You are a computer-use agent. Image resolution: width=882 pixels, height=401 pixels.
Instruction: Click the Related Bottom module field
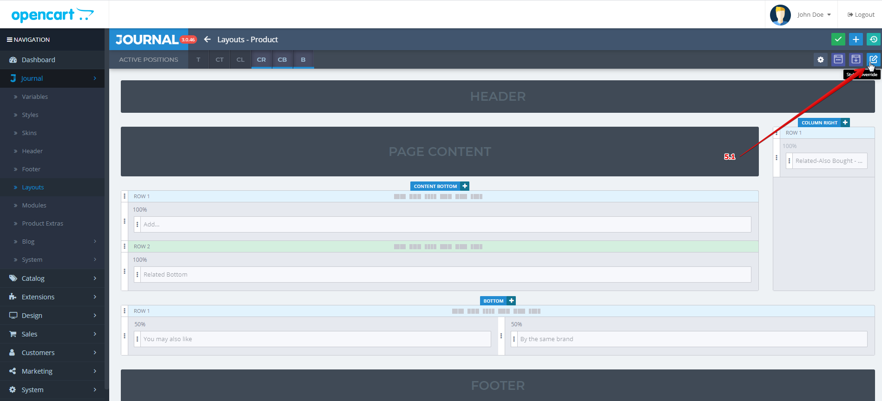pos(446,274)
